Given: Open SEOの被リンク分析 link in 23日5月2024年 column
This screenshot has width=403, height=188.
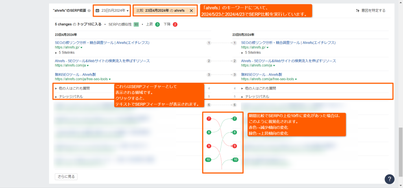Looking at the screenshot, I should click(288, 42).
